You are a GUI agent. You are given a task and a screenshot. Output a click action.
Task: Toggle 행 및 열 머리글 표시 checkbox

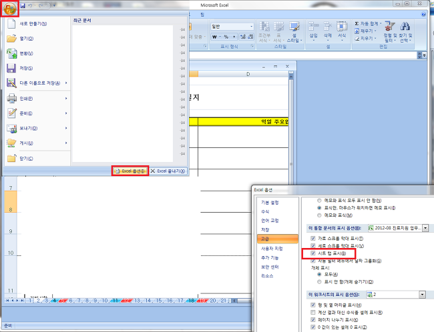(313, 305)
